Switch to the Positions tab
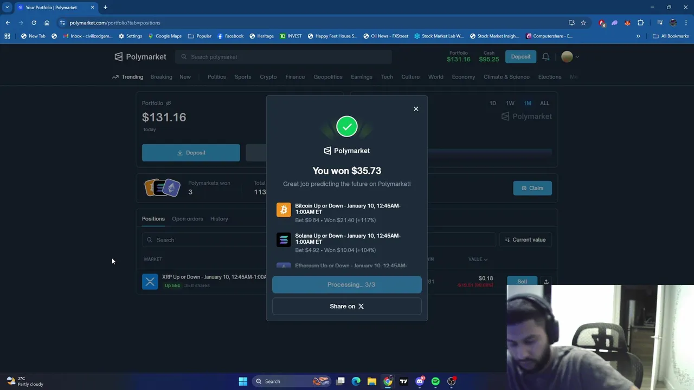Image resolution: width=694 pixels, height=390 pixels. (153, 219)
